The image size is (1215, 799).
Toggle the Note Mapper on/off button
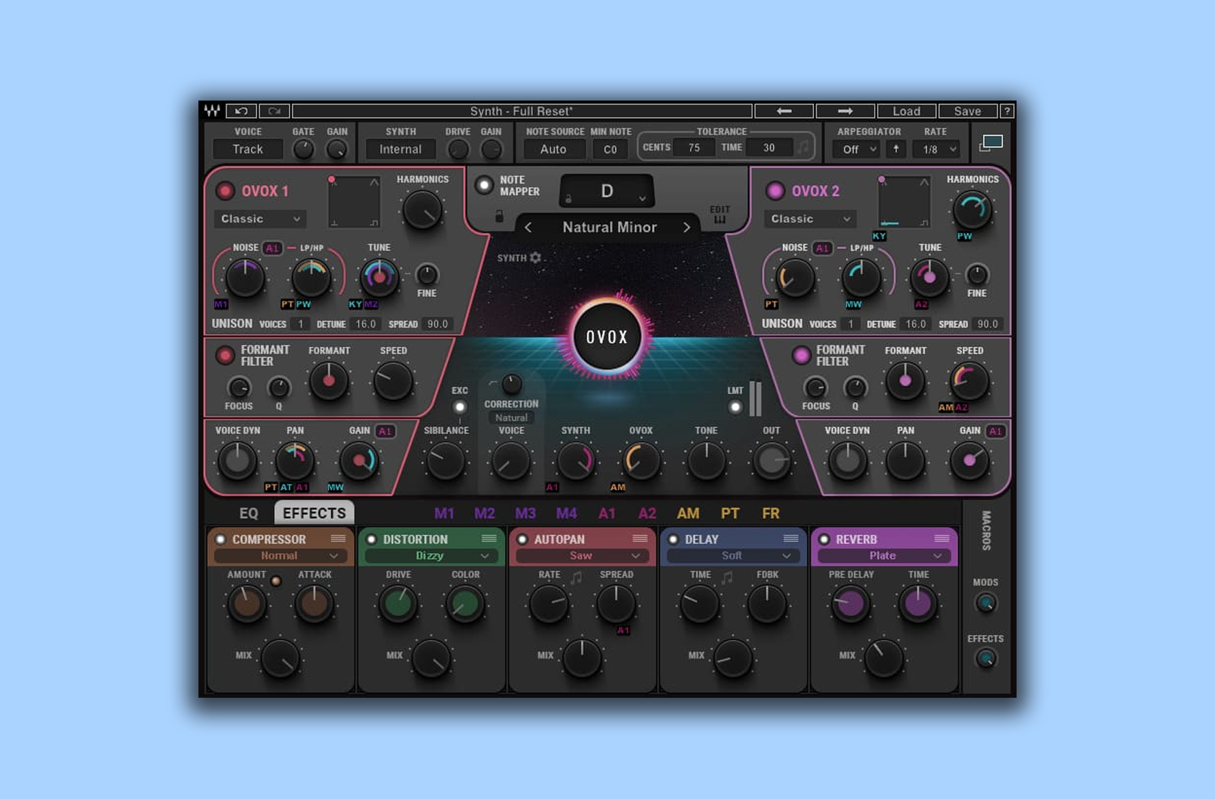(x=484, y=186)
